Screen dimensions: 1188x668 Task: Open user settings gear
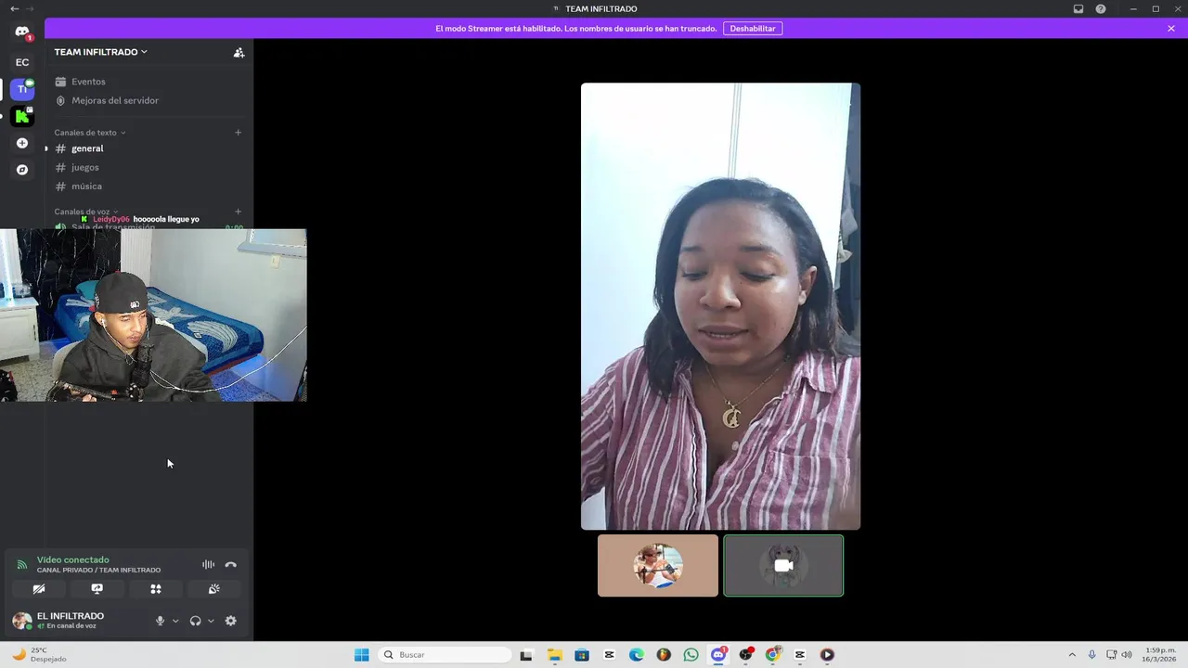231,621
